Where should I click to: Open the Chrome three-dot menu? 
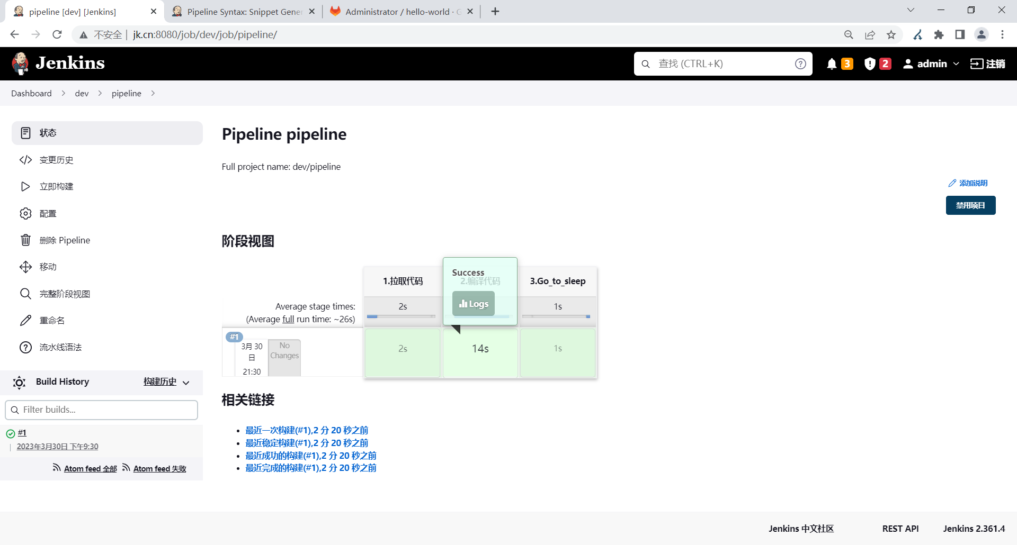click(1002, 35)
